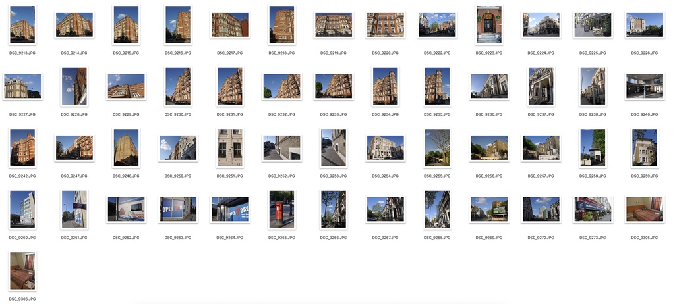675x304 pixels.
Task: Select photo DSC_9217.JPG thumbnail
Action: tap(230, 25)
